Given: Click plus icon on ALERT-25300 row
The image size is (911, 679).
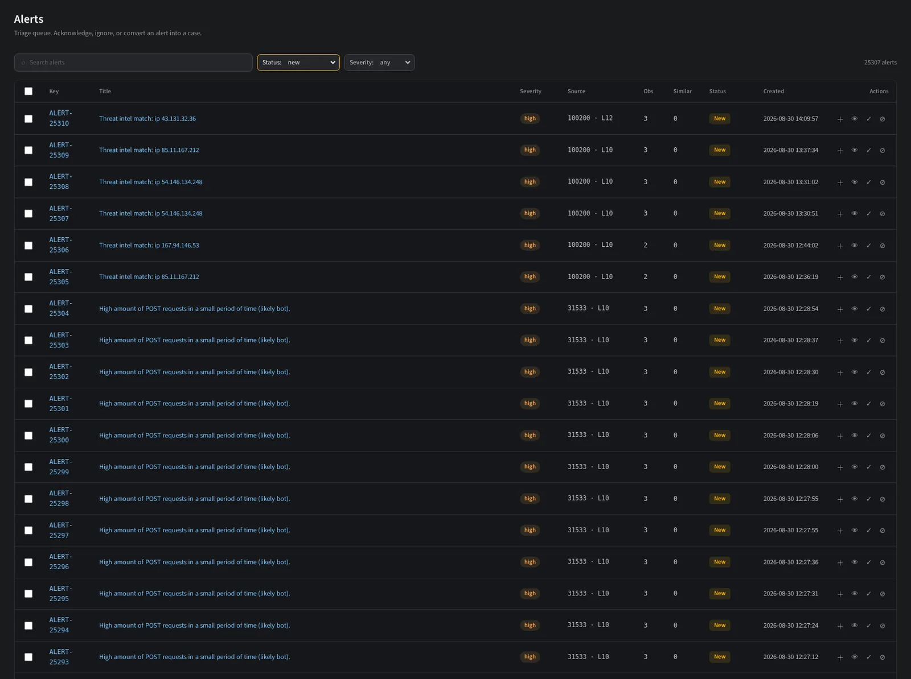Looking at the screenshot, I should [x=840, y=436].
